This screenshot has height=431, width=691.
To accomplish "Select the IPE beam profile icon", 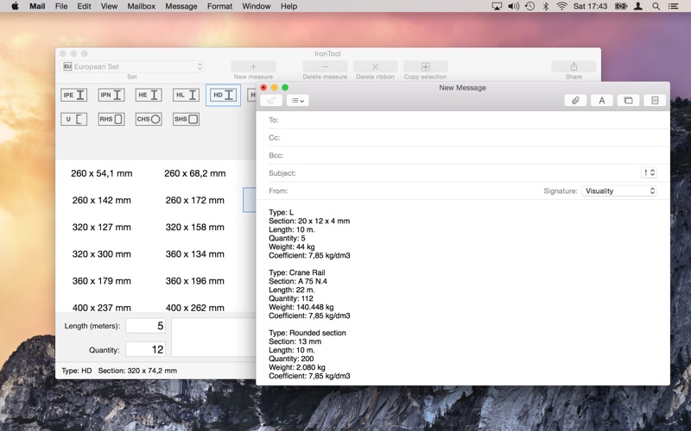I will pyautogui.click(x=73, y=96).
